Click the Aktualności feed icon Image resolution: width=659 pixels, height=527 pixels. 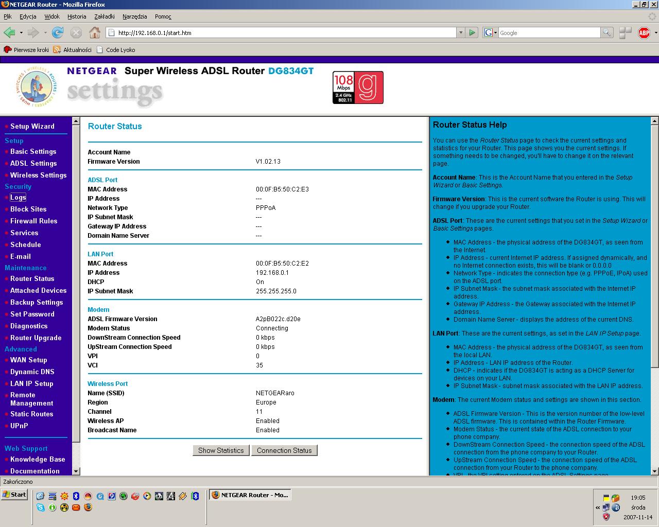57,49
